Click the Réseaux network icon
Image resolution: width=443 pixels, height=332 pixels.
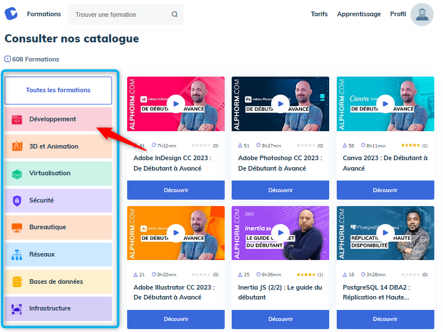[17, 255]
